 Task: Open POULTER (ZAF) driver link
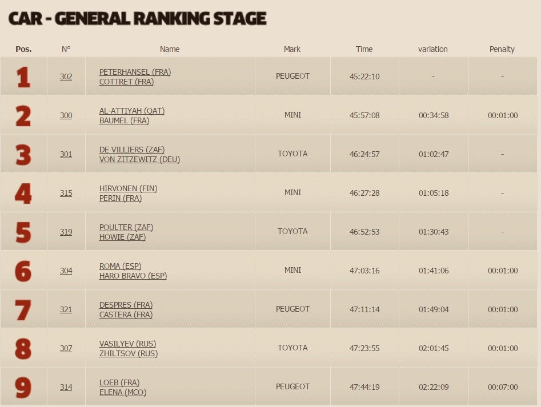coord(126,227)
